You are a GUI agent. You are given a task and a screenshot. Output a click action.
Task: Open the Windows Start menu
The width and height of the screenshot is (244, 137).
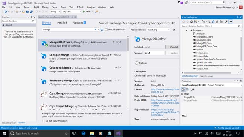[x=4, y=133]
